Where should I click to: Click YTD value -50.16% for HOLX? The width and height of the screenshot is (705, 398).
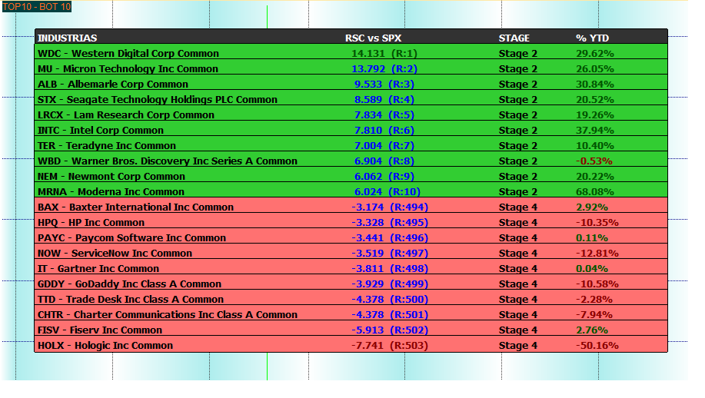[597, 345]
